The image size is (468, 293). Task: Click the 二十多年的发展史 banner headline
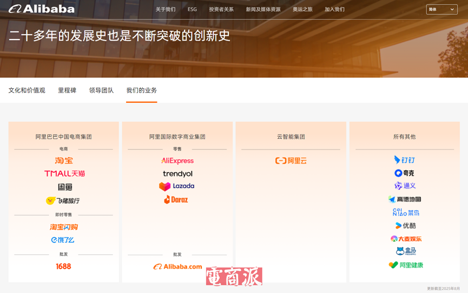(x=120, y=36)
